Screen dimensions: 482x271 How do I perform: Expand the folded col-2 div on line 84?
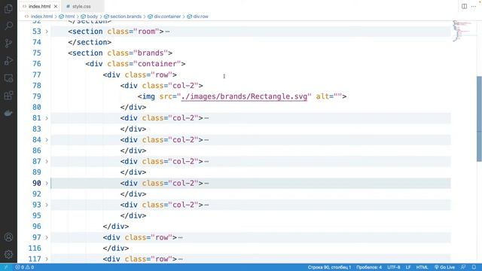tap(47, 140)
